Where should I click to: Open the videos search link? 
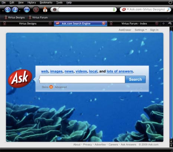[81, 71]
